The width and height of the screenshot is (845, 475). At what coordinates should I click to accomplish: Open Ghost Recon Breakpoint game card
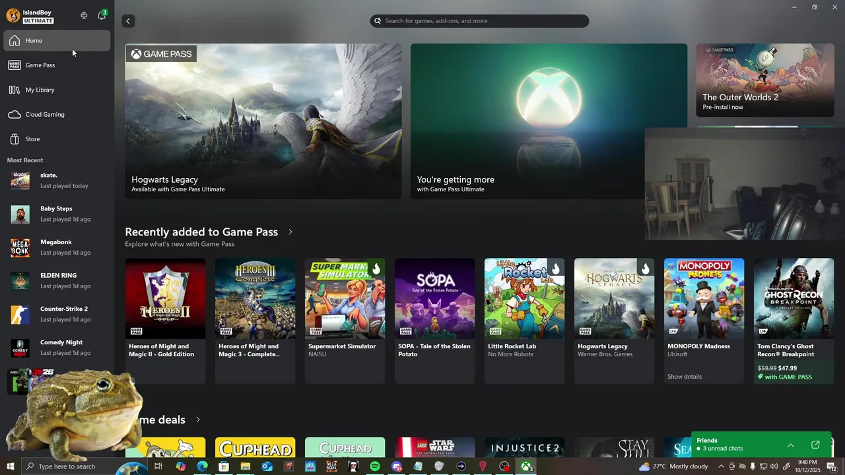pyautogui.click(x=794, y=321)
